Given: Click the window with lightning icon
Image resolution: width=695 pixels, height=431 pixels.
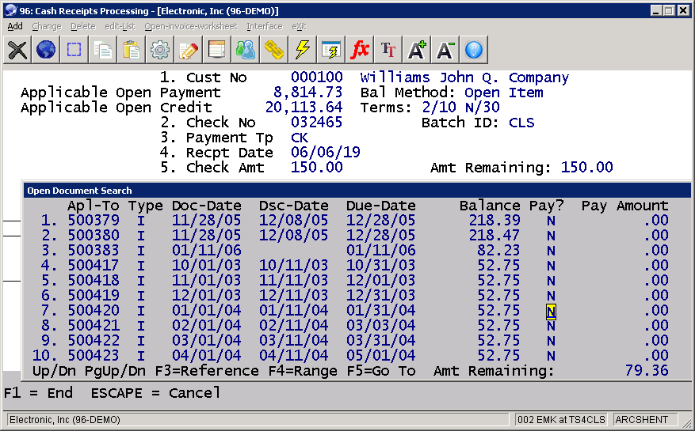Looking at the screenshot, I should [330, 50].
